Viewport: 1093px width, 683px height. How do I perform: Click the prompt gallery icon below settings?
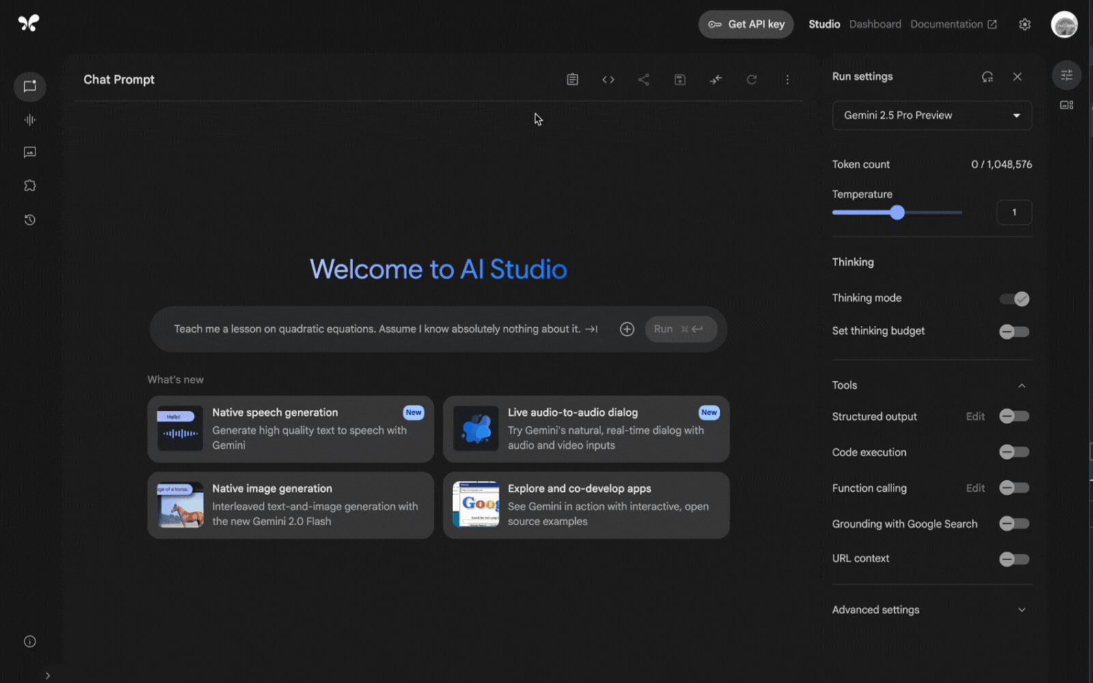click(x=1066, y=105)
